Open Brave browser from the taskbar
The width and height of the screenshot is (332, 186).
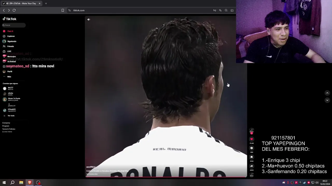(30, 183)
